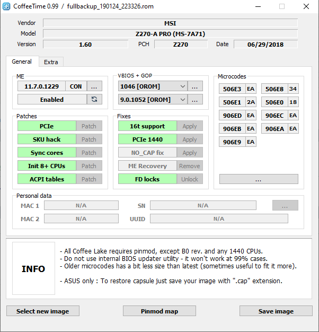Click the NO_CAP fix status label
The height and width of the screenshot is (332, 319).
[147, 152]
